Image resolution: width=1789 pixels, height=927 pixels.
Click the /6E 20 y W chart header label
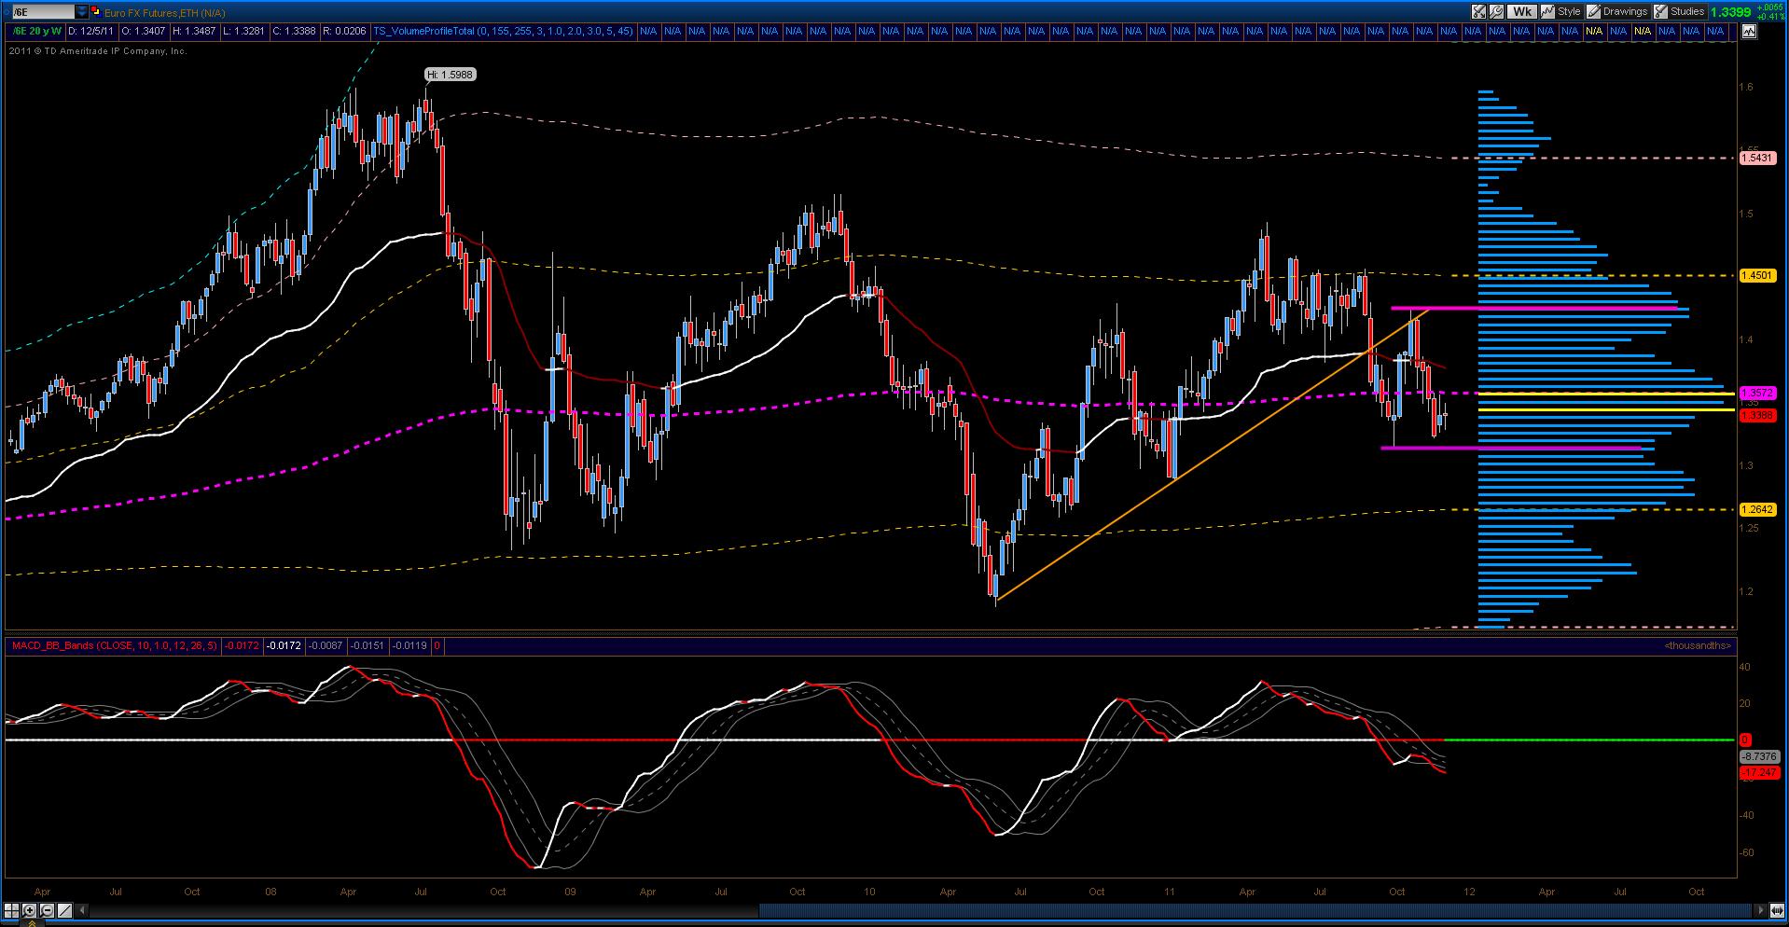click(35, 31)
